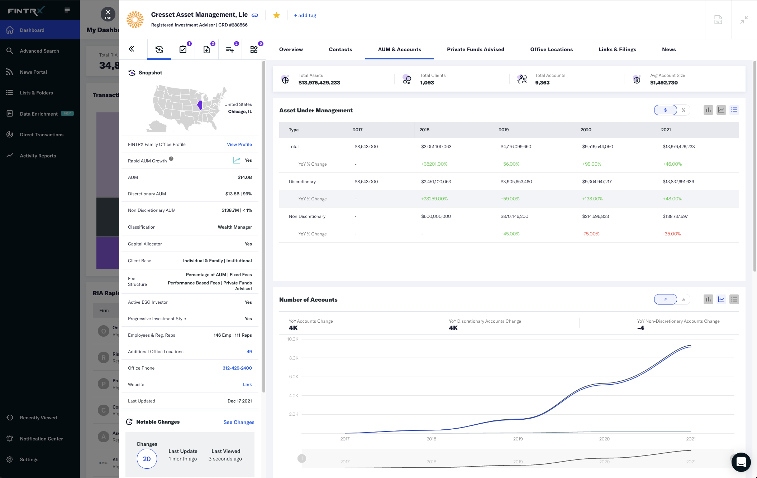Open Activity Reports in sidebar

click(40, 156)
